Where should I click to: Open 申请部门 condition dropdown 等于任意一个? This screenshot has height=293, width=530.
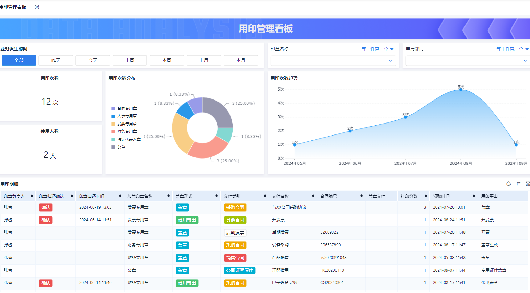click(x=513, y=49)
